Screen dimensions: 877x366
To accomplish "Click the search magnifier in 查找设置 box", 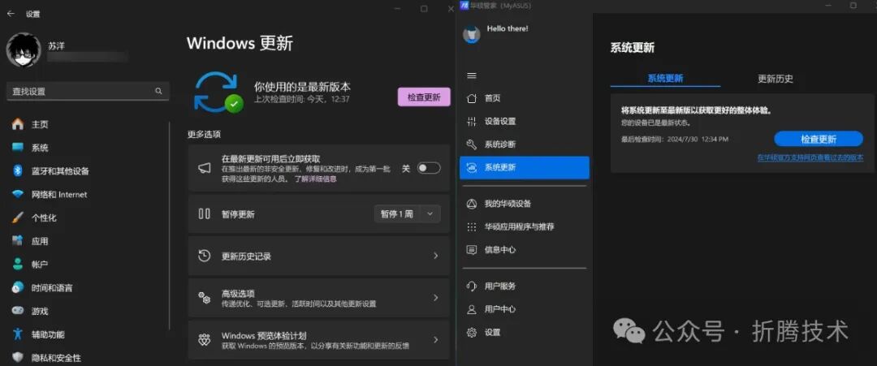I will tap(158, 91).
